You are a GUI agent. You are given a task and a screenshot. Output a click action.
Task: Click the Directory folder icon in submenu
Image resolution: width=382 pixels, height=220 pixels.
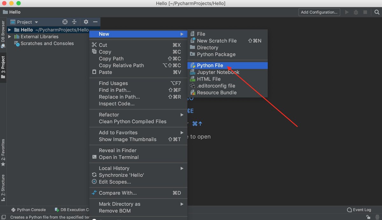pyautogui.click(x=193, y=47)
